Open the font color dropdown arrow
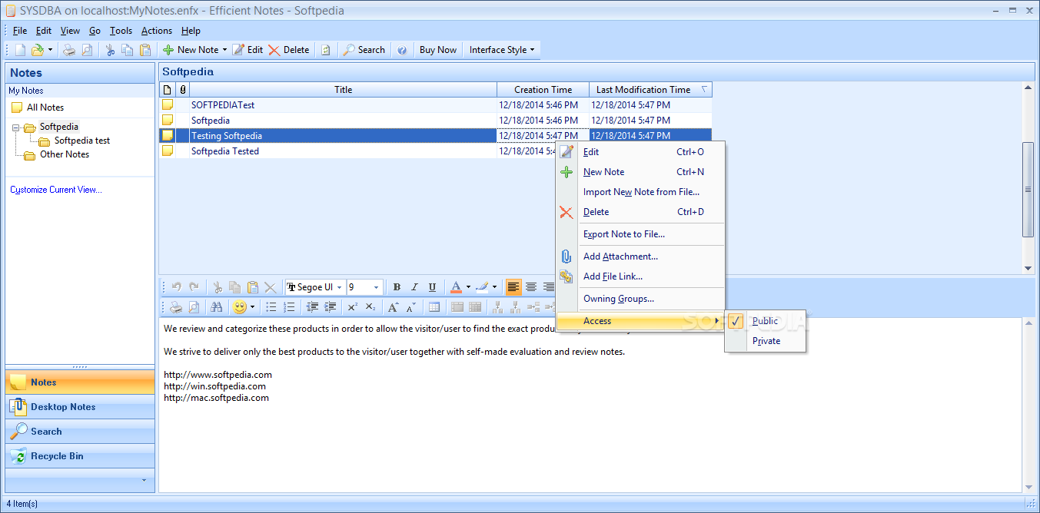Screen dimensions: 1040x513 [x=468, y=287]
